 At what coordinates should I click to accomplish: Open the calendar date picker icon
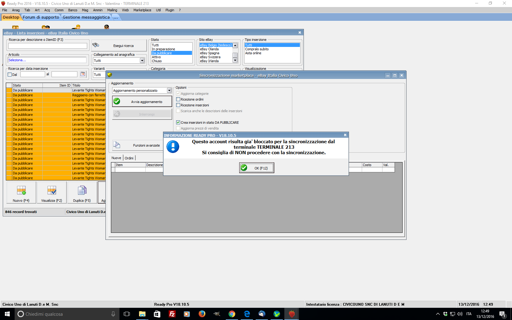pyautogui.click(x=83, y=74)
